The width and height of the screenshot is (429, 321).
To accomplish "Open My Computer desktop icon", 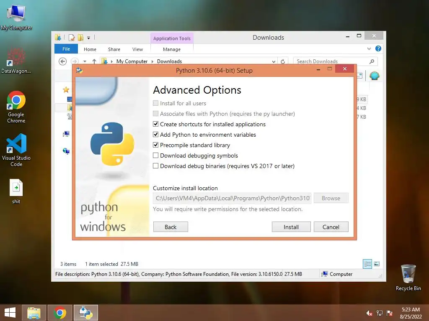I will pos(16,18).
